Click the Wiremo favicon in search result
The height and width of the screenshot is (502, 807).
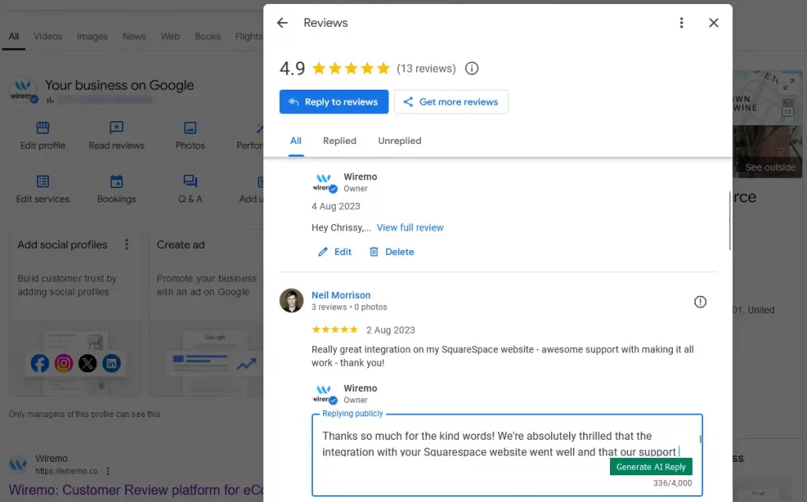click(x=19, y=464)
